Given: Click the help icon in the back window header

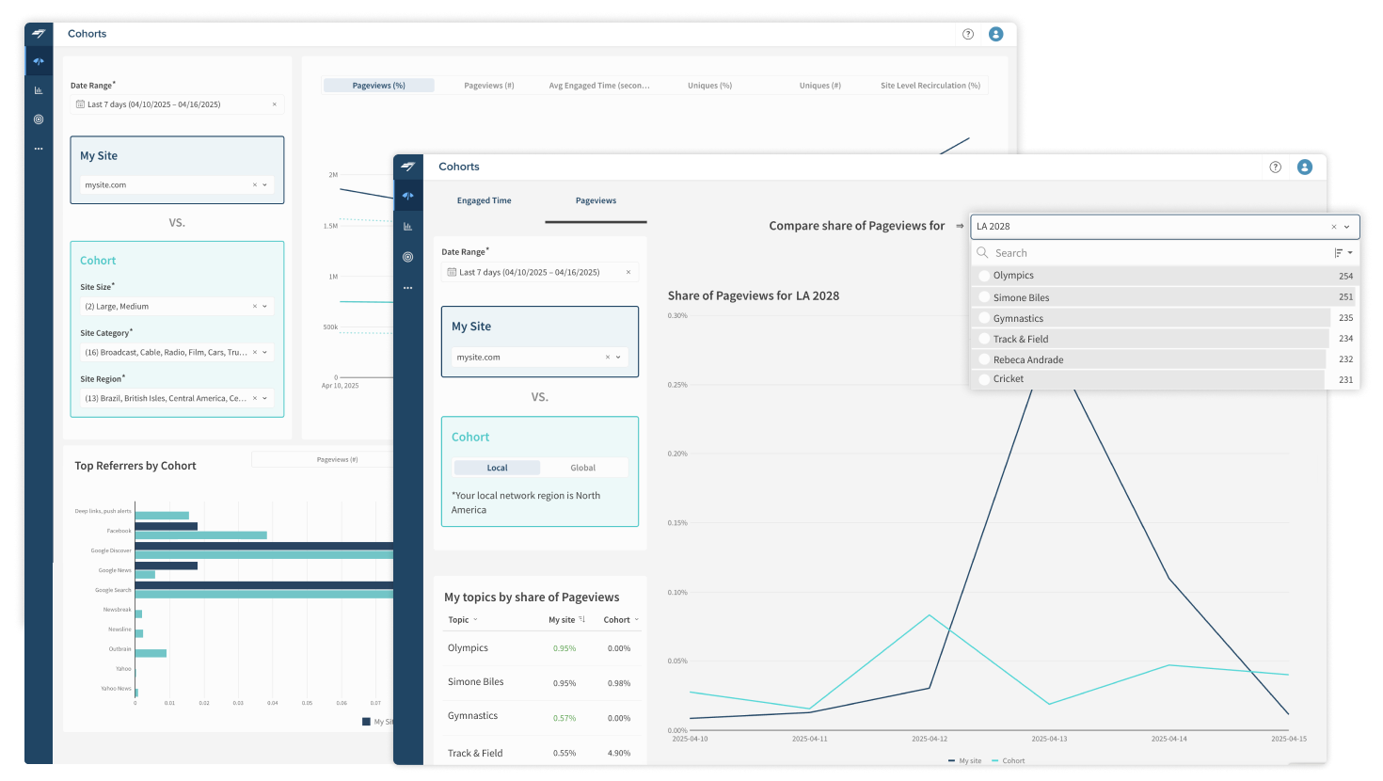Looking at the screenshot, I should click(968, 34).
